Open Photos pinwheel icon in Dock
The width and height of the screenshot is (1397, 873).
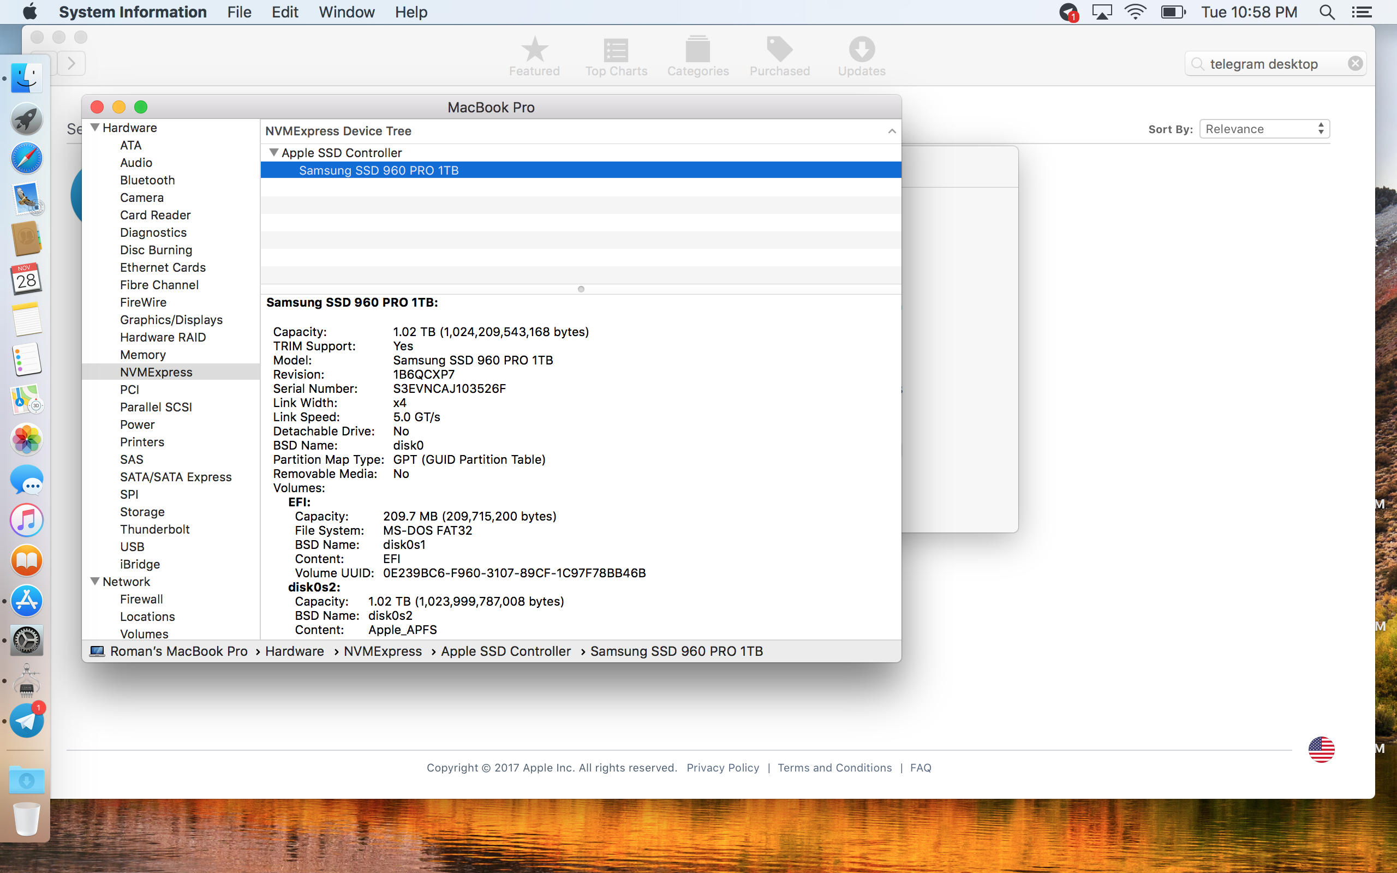click(27, 439)
